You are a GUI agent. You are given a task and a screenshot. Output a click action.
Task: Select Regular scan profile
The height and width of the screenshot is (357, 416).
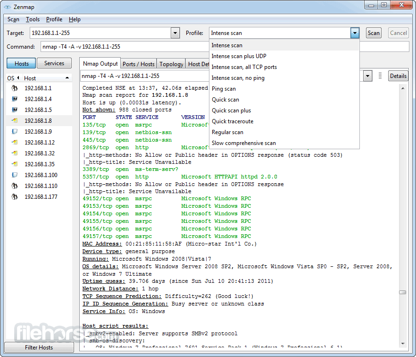[x=284, y=132]
